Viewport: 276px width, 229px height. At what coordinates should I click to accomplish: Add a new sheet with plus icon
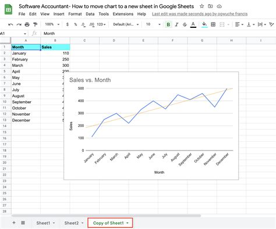(x=14, y=223)
